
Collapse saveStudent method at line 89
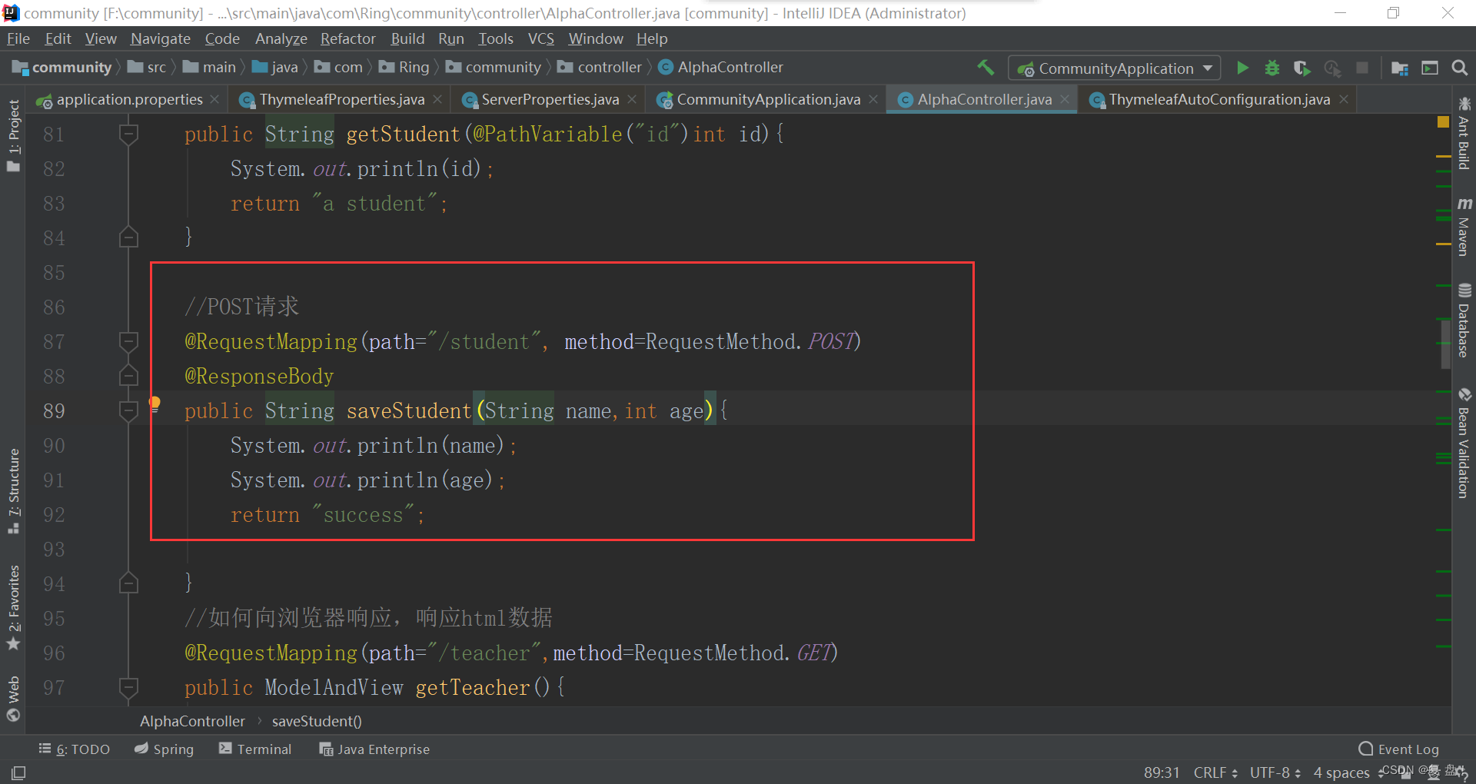pyautogui.click(x=128, y=411)
